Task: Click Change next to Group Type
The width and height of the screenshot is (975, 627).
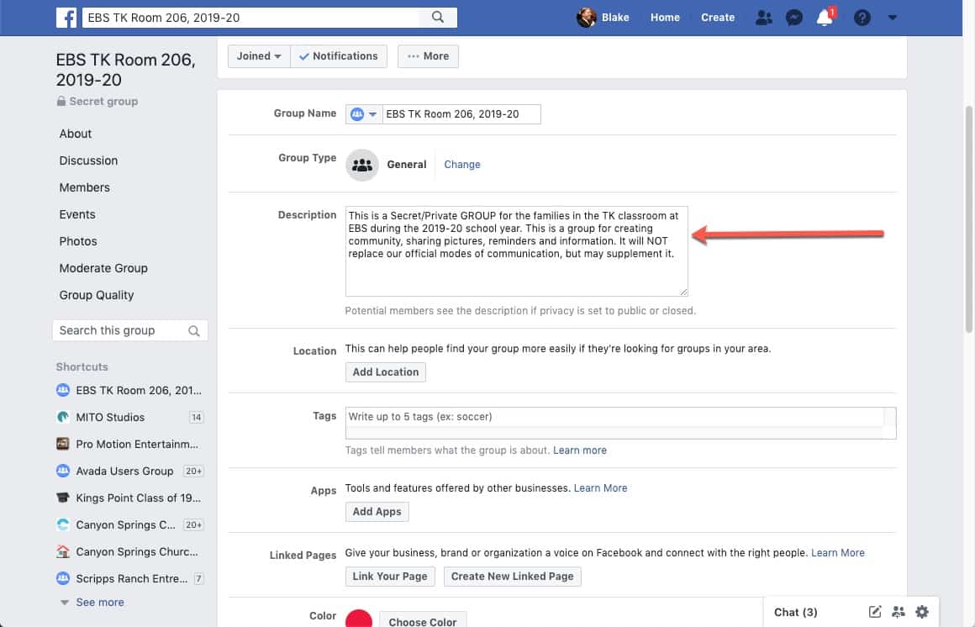Action: [462, 164]
